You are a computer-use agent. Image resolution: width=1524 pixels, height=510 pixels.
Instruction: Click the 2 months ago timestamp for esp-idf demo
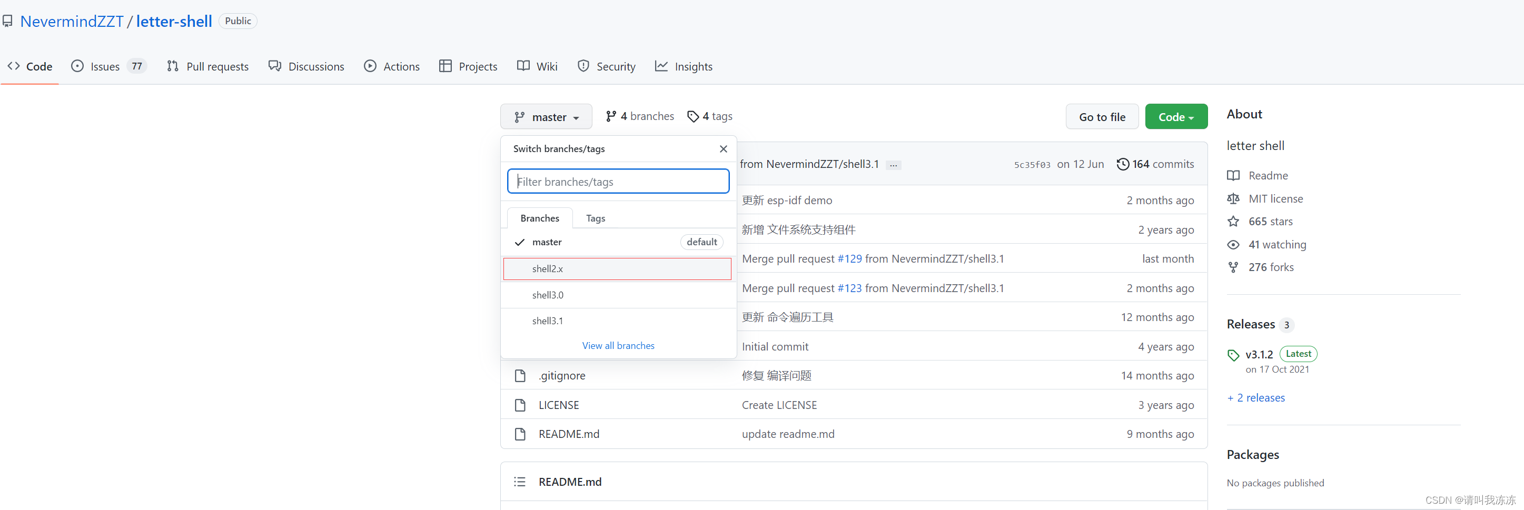pos(1160,201)
